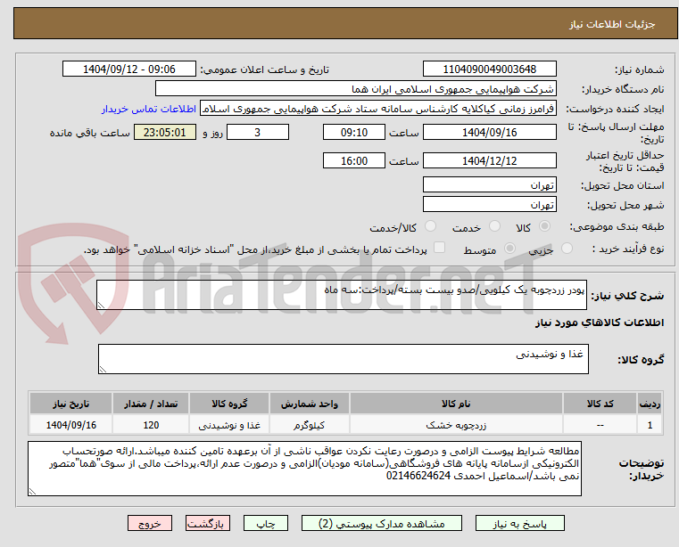Click the table date cell 1404/09/16
This screenshot has width=679, height=547.
[71, 425]
